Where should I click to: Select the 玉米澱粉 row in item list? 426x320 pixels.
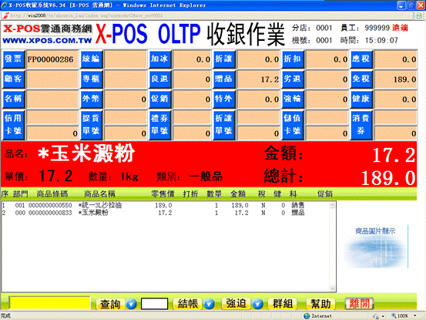[x=165, y=213]
